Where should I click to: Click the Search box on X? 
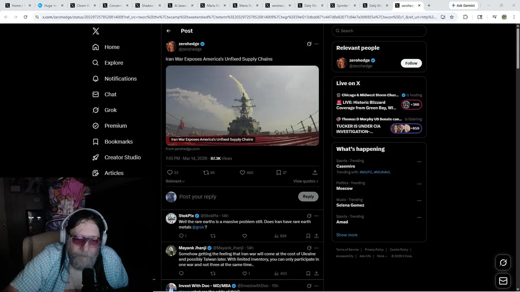point(379,31)
